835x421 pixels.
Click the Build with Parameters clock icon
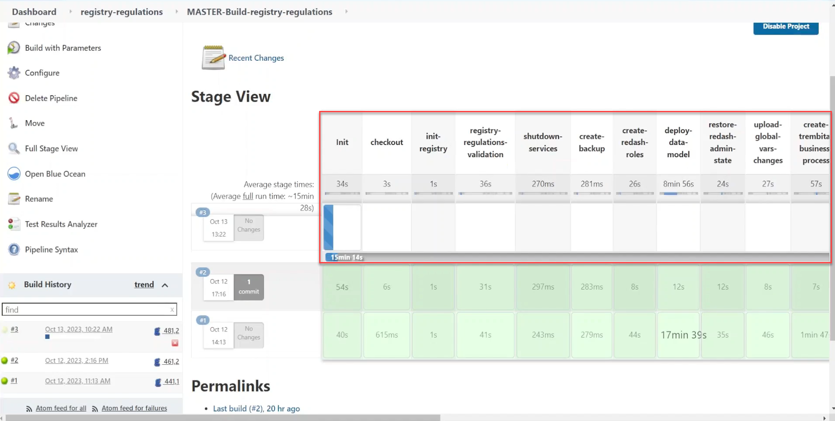click(x=14, y=48)
